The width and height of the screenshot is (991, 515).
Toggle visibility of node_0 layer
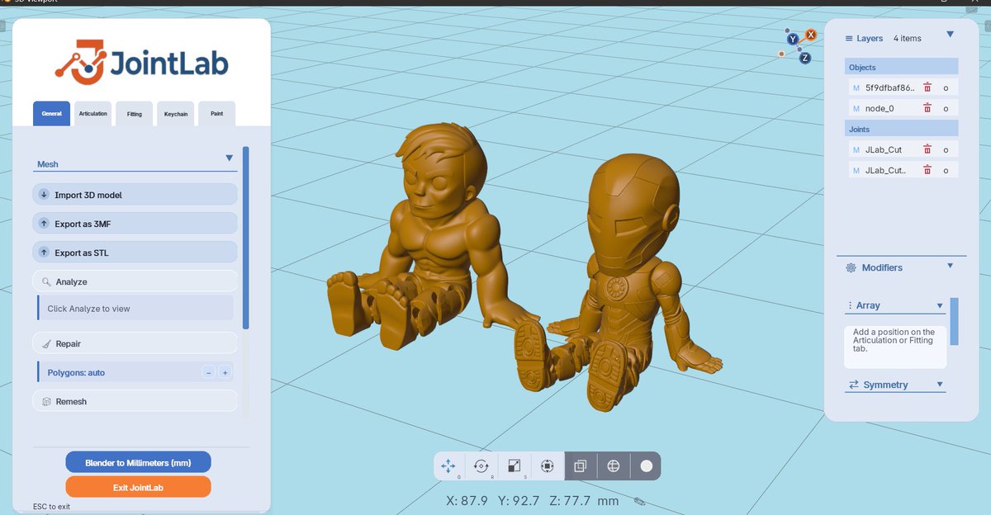[x=946, y=109]
